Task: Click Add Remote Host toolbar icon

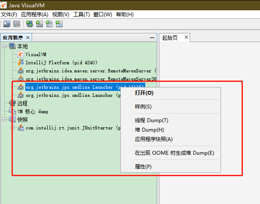Action: (30, 24)
